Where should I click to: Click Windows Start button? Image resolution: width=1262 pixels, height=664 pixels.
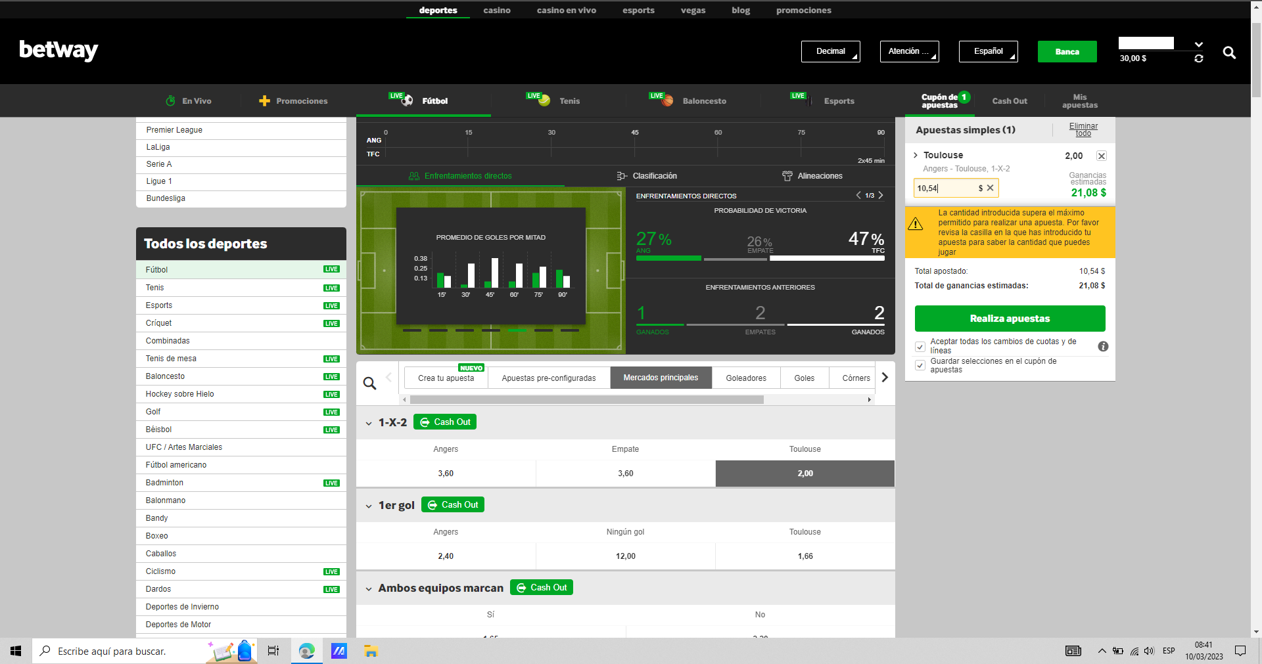point(16,651)
